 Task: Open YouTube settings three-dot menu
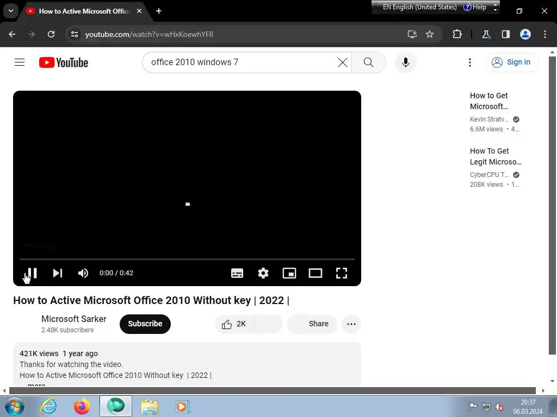(470, 62)
